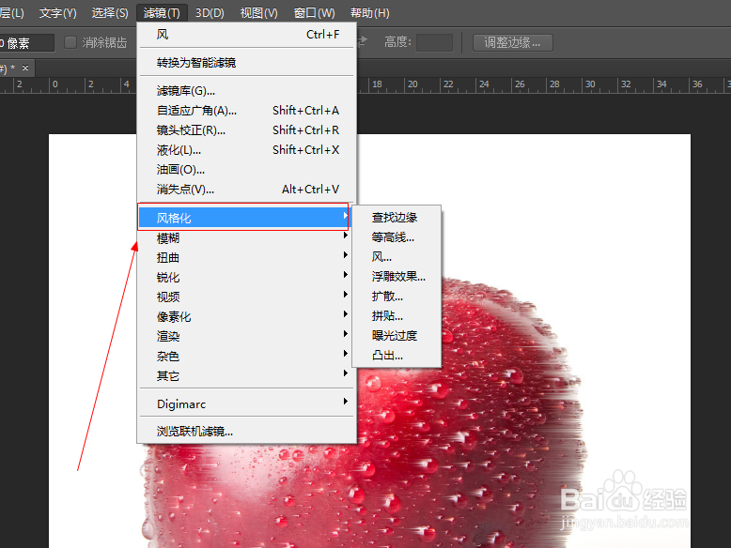Expand the 视频 submenu
The height and width of the screenshot is (548, 731).
pos(246,297)
